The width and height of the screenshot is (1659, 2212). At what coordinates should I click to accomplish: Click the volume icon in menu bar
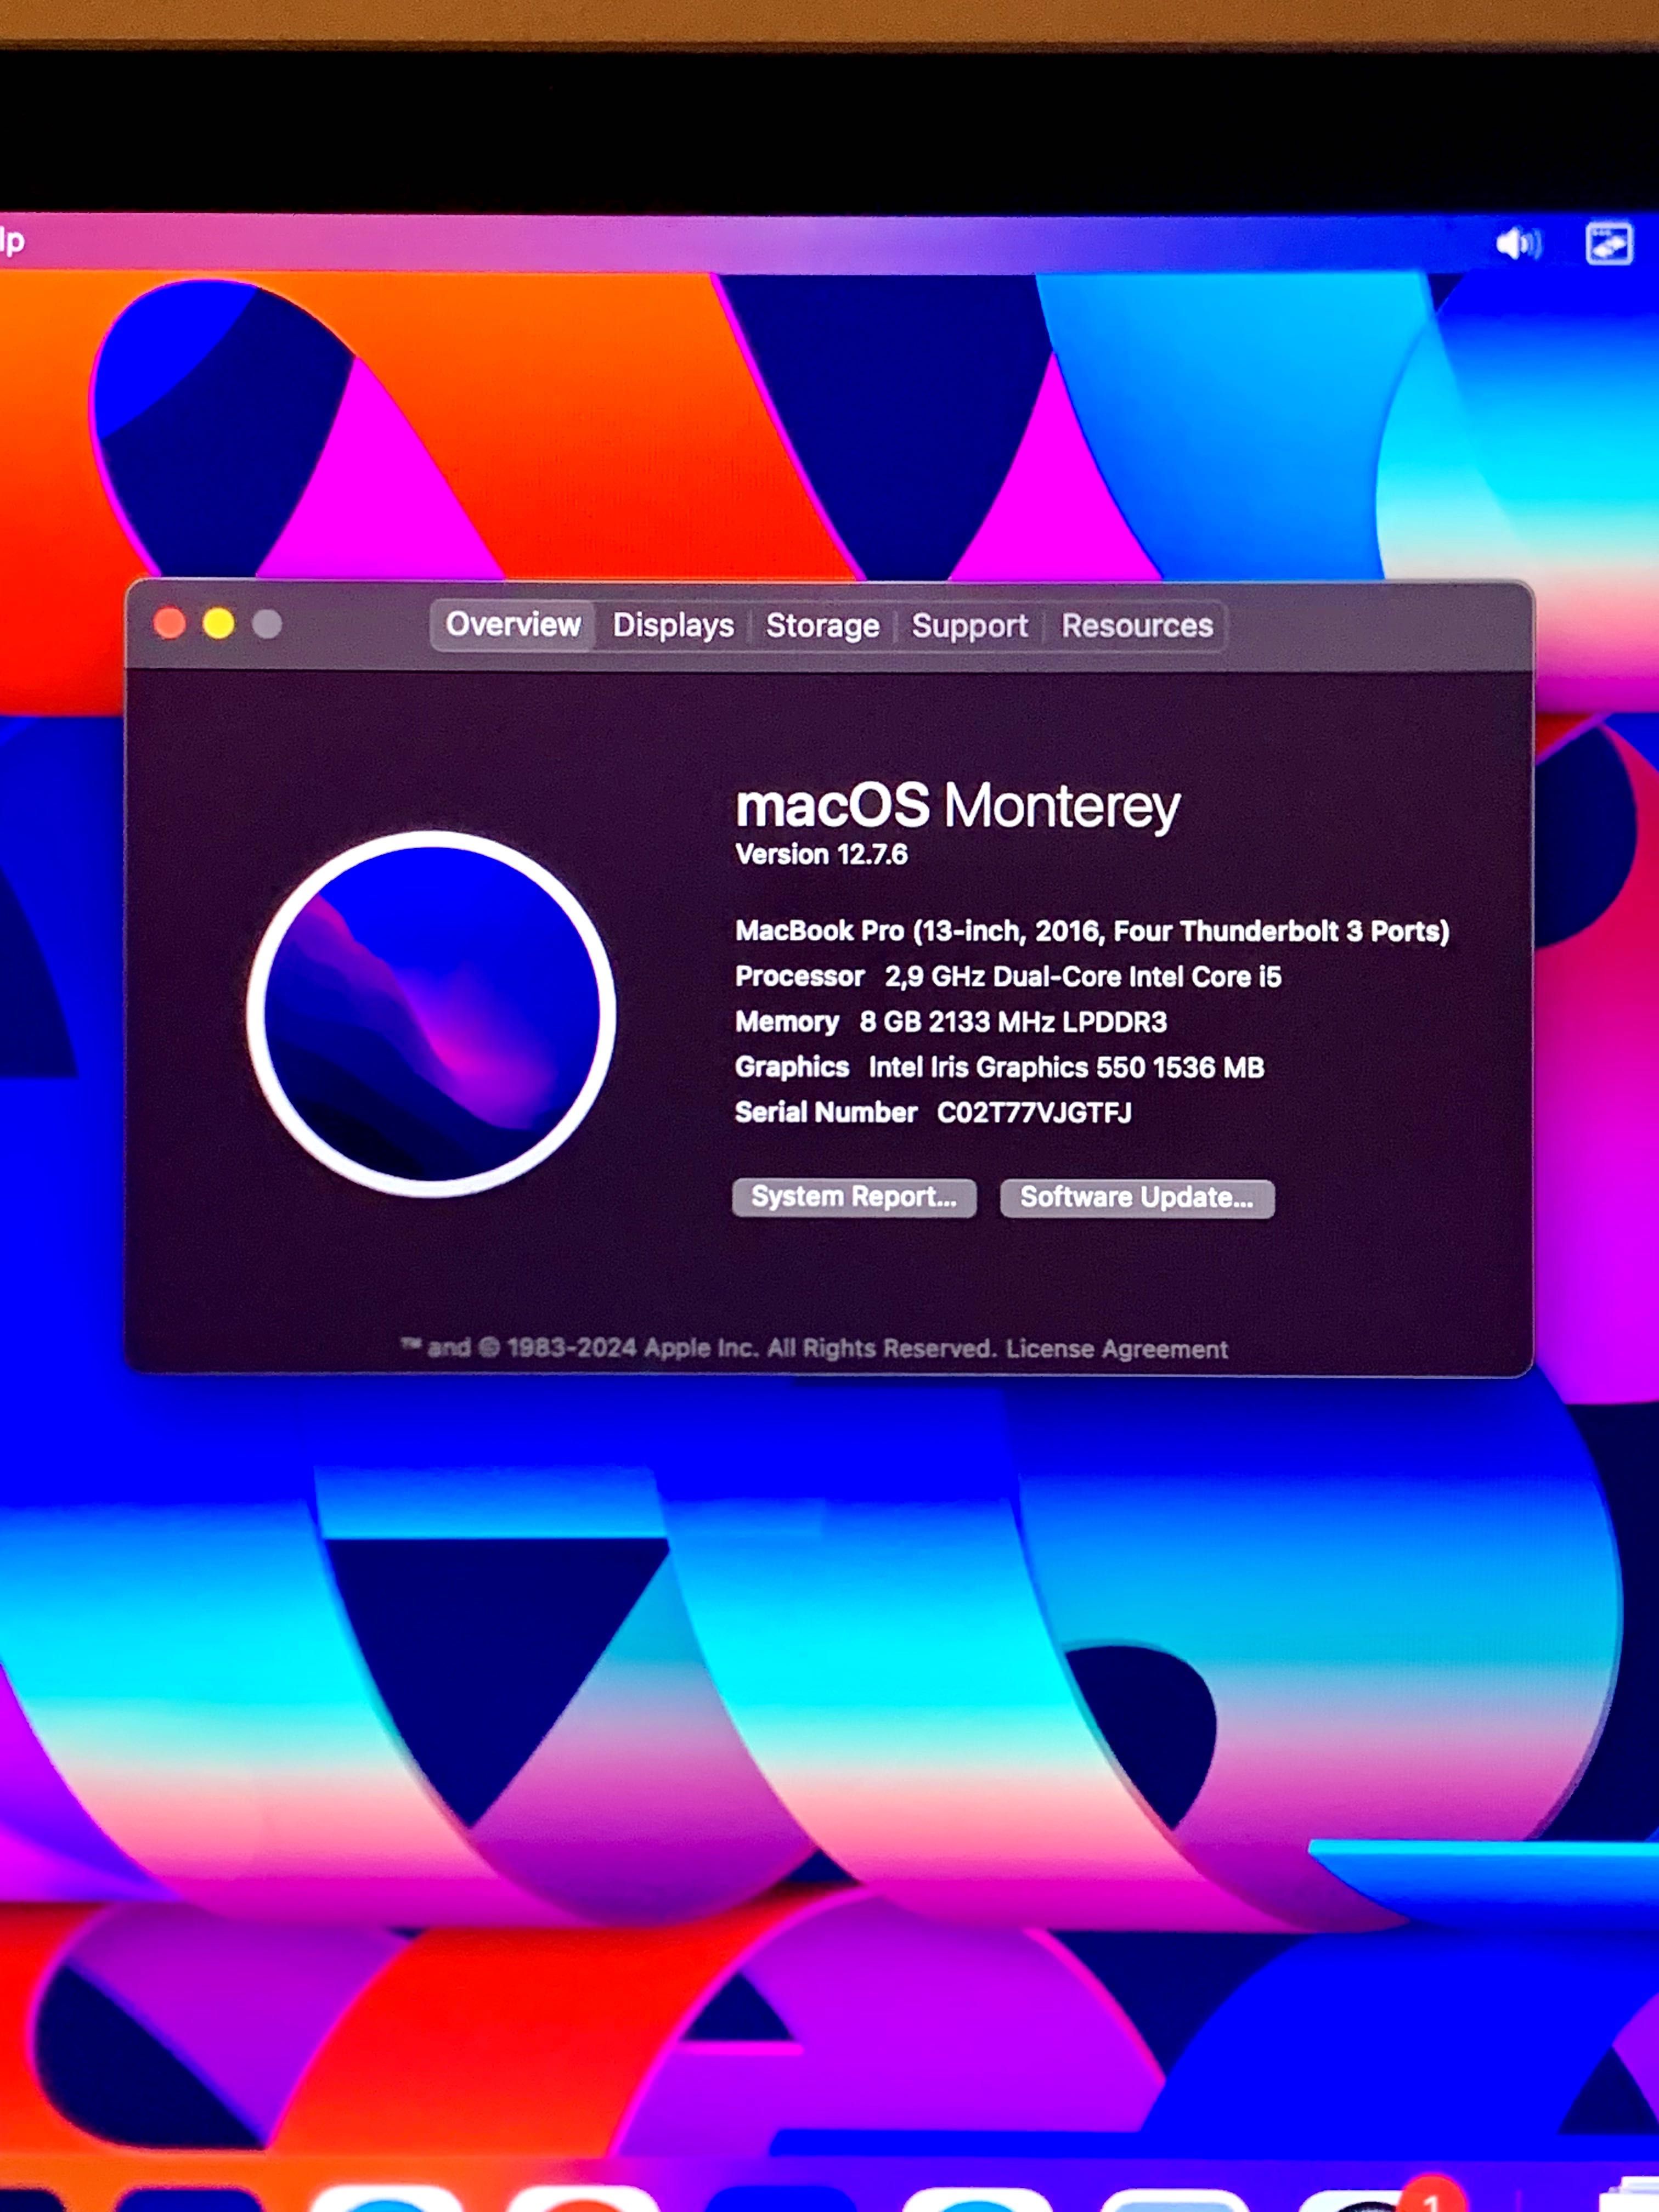[x=1518, y=243]
